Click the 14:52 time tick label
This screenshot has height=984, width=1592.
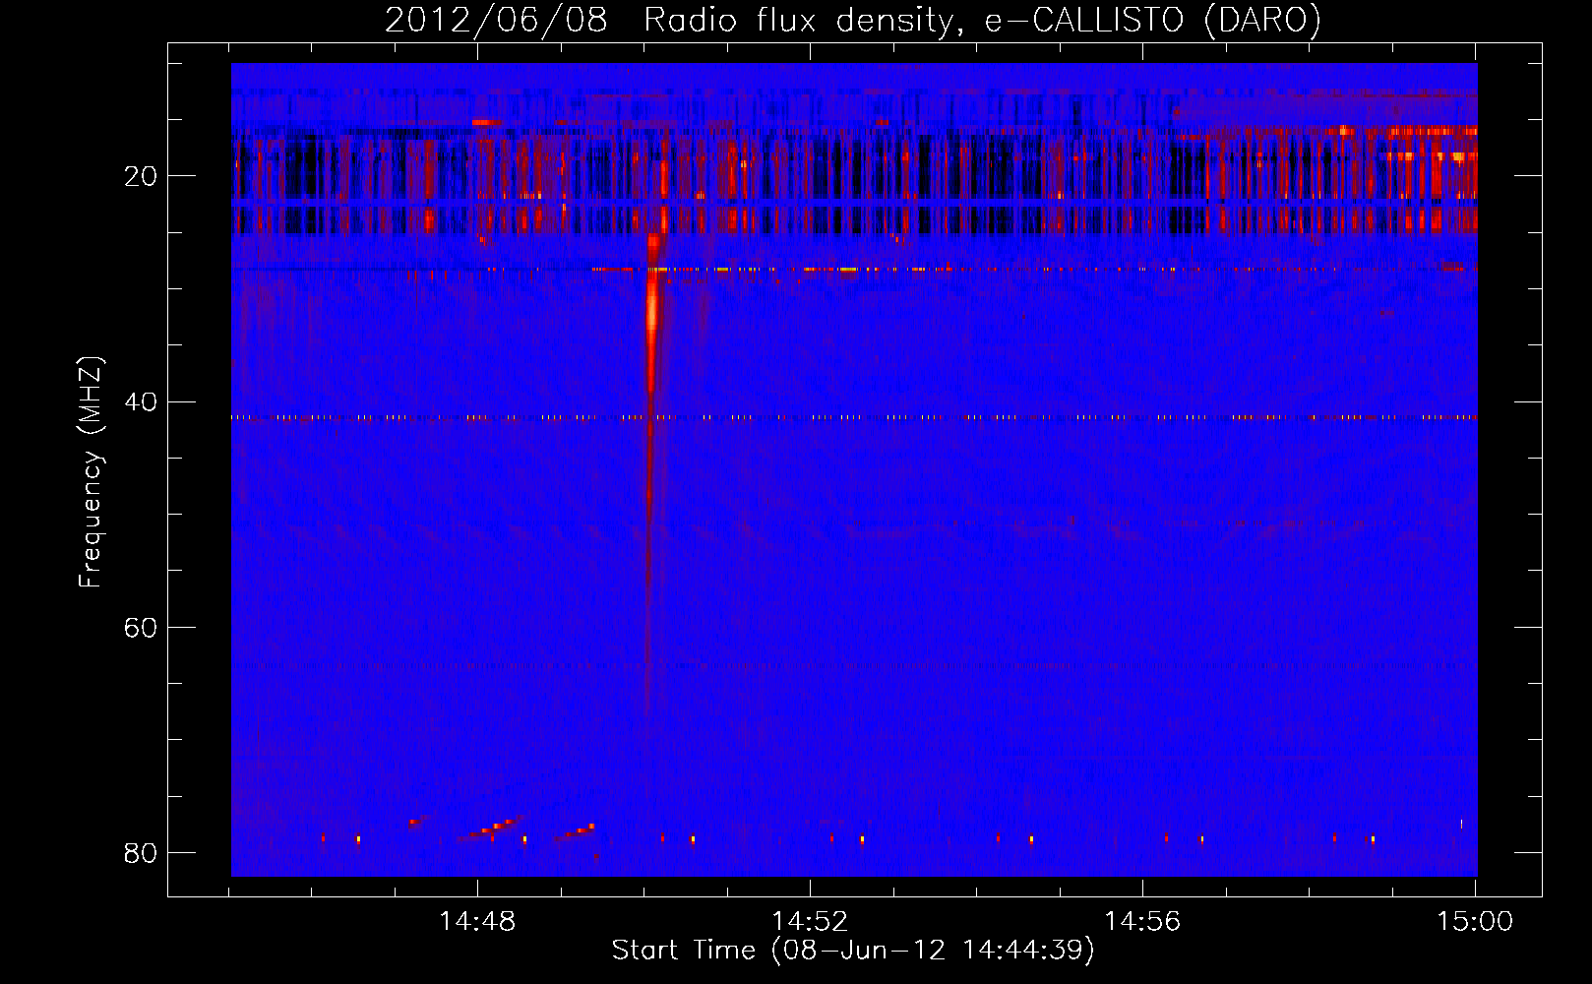(x=810, y=922)
